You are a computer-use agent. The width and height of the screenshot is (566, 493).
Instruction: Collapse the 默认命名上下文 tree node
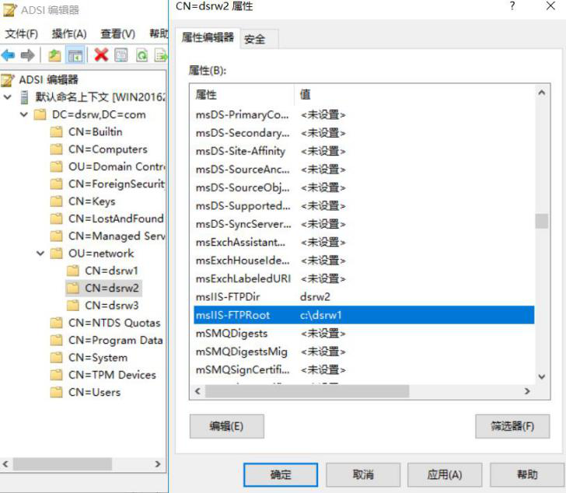click(7, 97)
